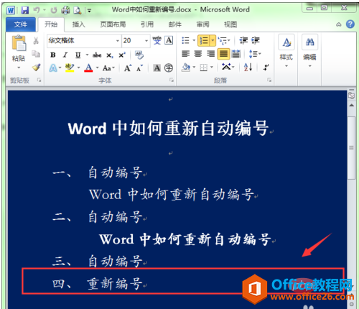The width and height of the screenshot is (359, 309).
Task: Click the Sort A-Z icon
Action: point(248,68)
